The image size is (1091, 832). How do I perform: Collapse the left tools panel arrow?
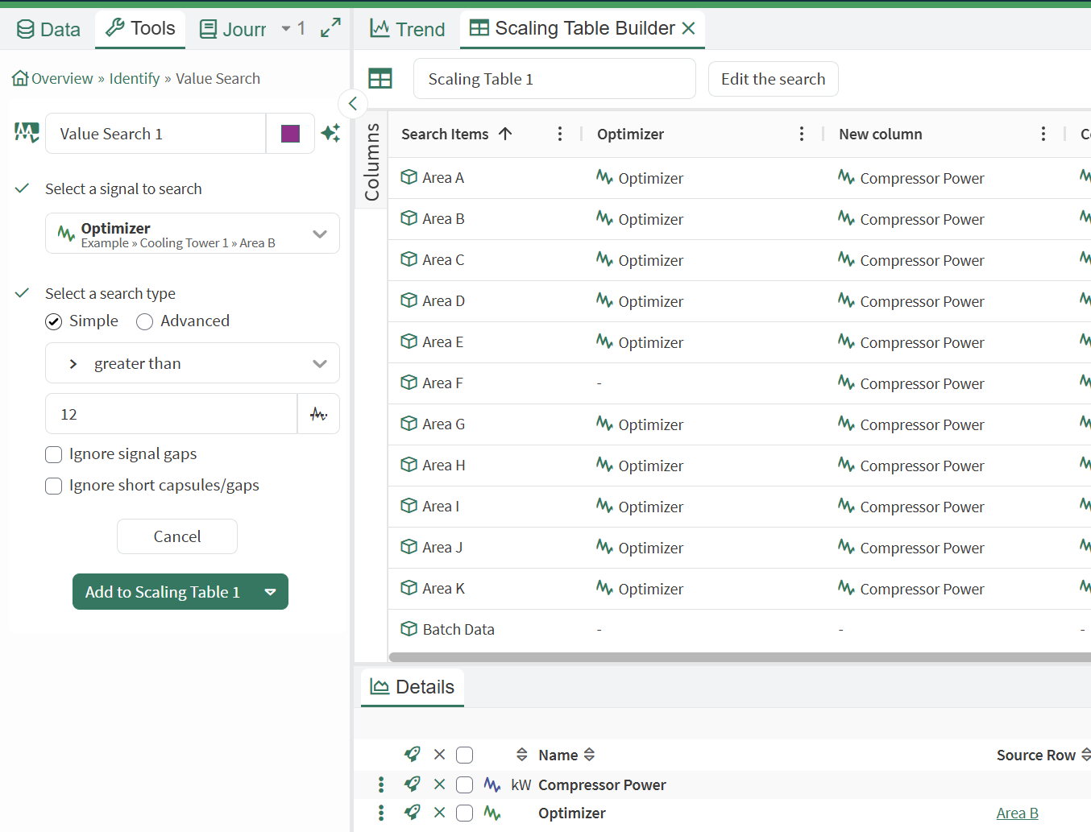tap(353, 103)
